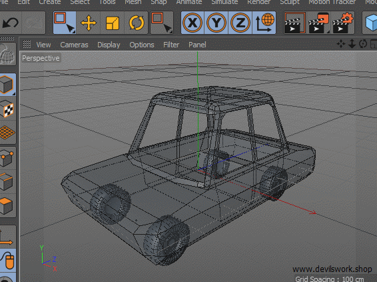377x282 pixels.
Task: Open Edit Render Settings icon
Action: pos(342,23)
